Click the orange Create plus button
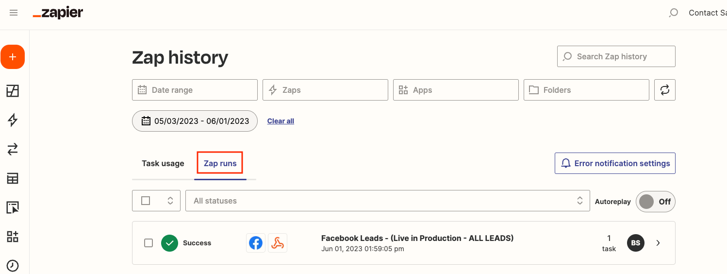Image resolution: width=727 pixels, height=274 pixels. point(13,57)
